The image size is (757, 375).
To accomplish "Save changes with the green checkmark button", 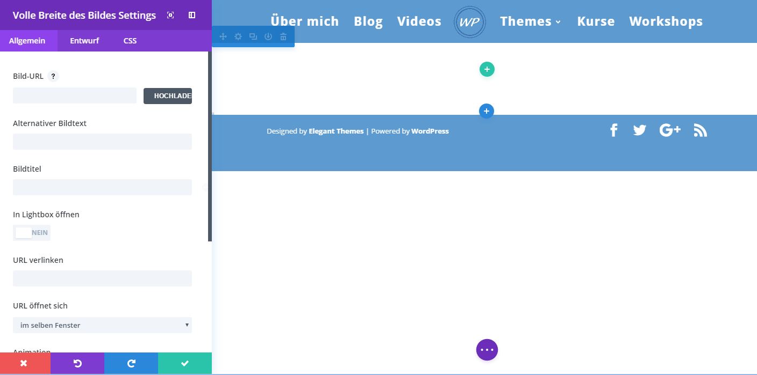I will [185, 363].
